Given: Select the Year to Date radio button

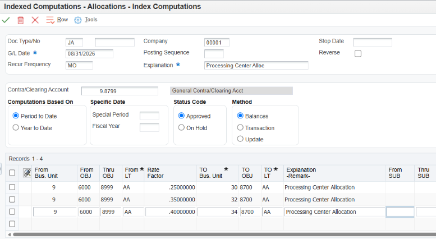Looking at the screenshot, I should (16, 127).
